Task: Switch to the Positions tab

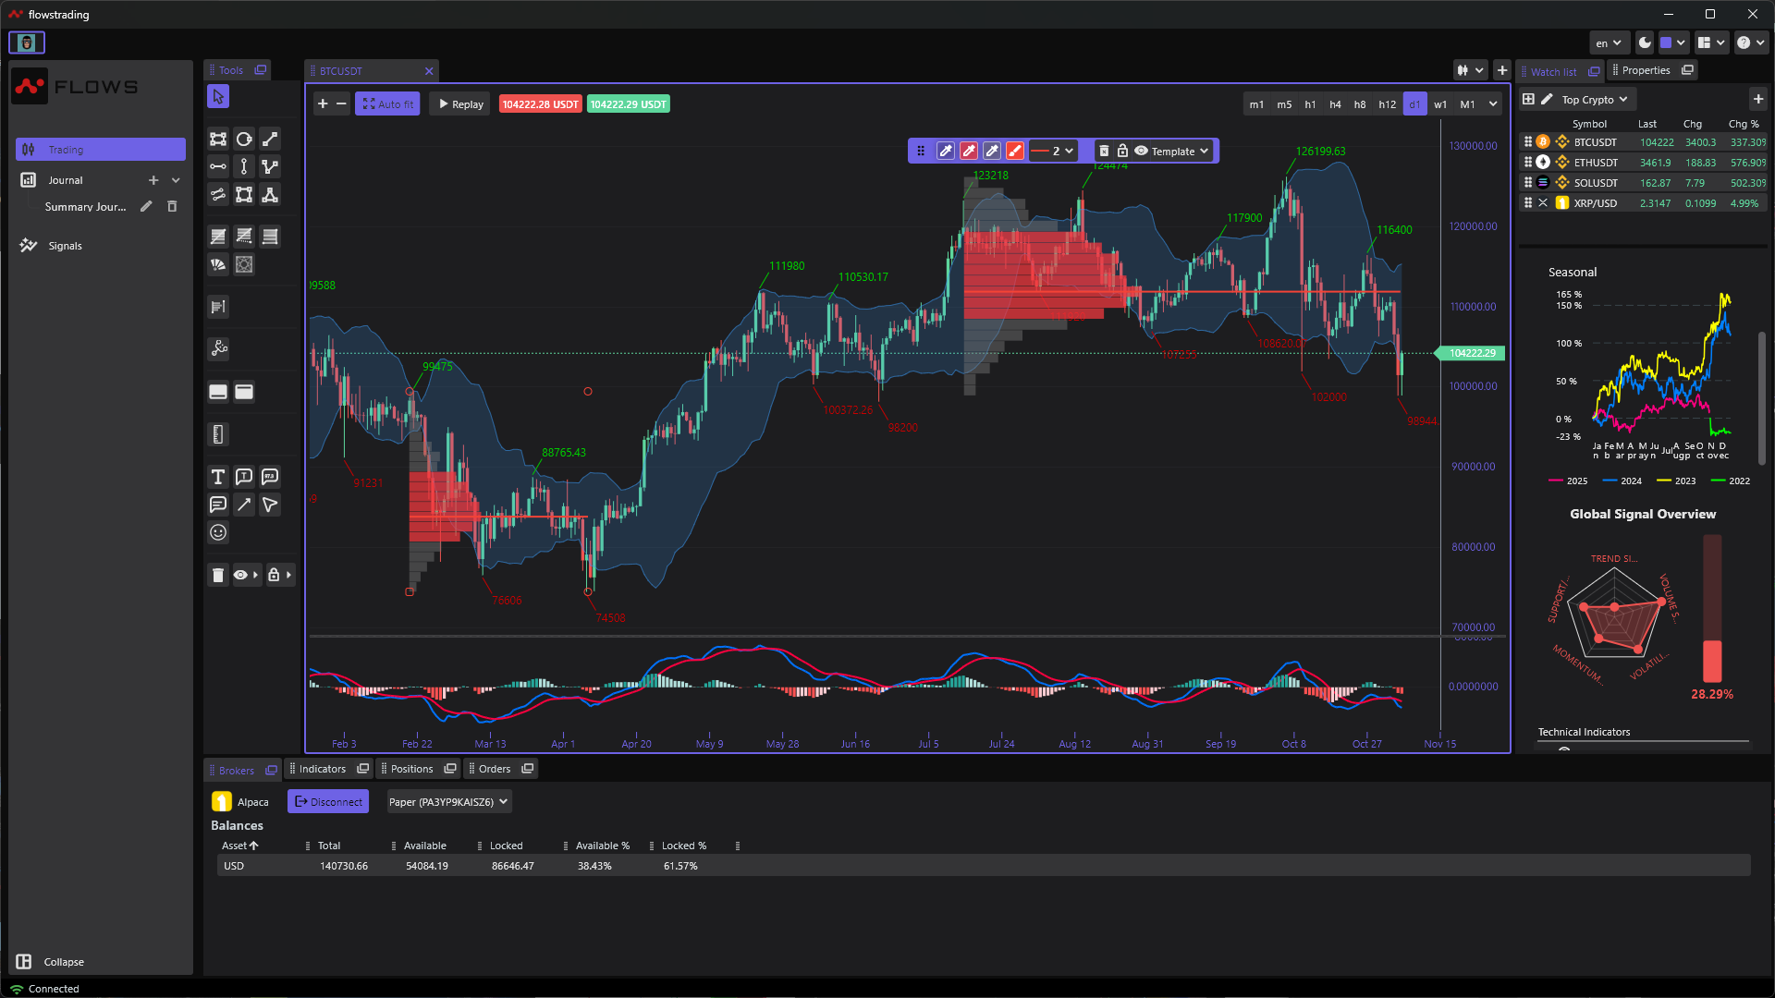Action: pyautogui.click(x=411, y=769)
